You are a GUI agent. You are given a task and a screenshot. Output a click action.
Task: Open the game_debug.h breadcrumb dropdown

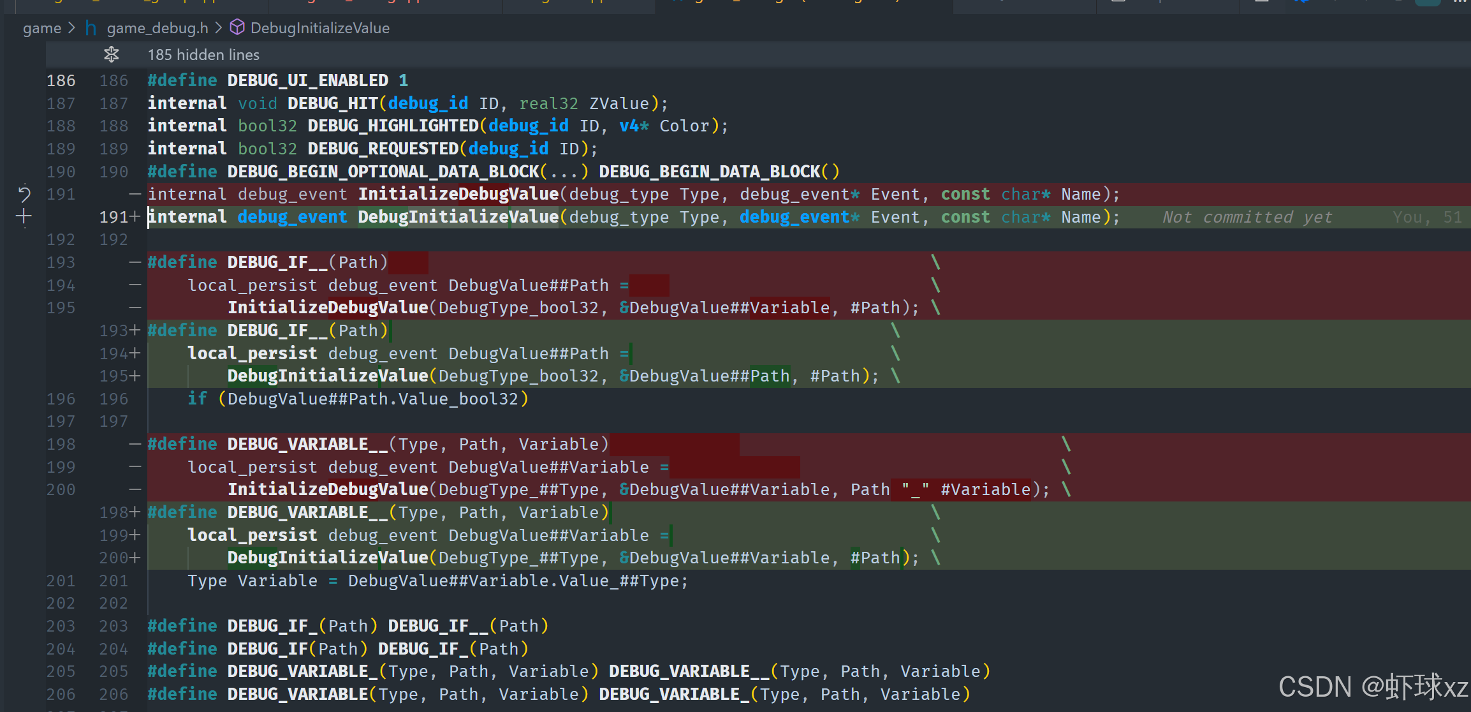pyautogui.click(x=157, y=28)
